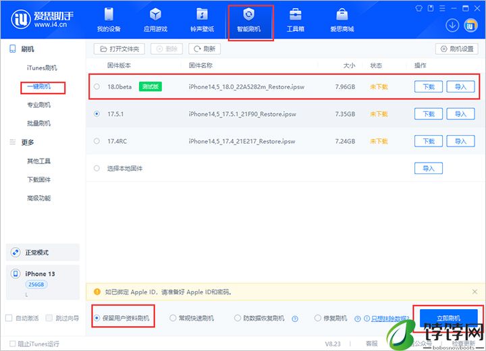Import firmware for 17.5.1 row
Image resolution: width=486 pixels, height=351 pixels.
(460, 114)
